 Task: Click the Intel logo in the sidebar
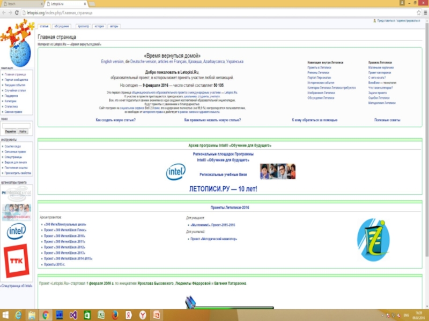(x=17, y=231)
